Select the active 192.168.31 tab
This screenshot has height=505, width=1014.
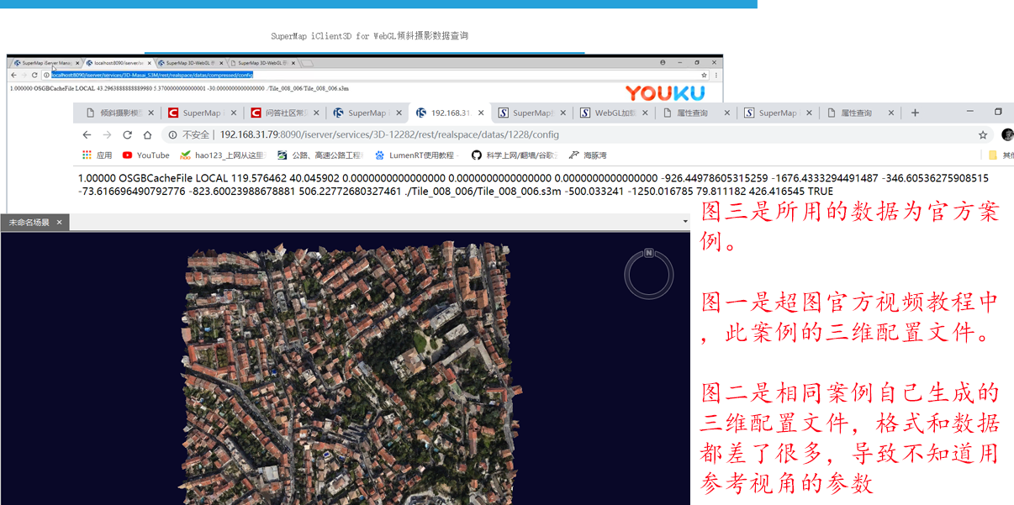click(x=450, y=113)
